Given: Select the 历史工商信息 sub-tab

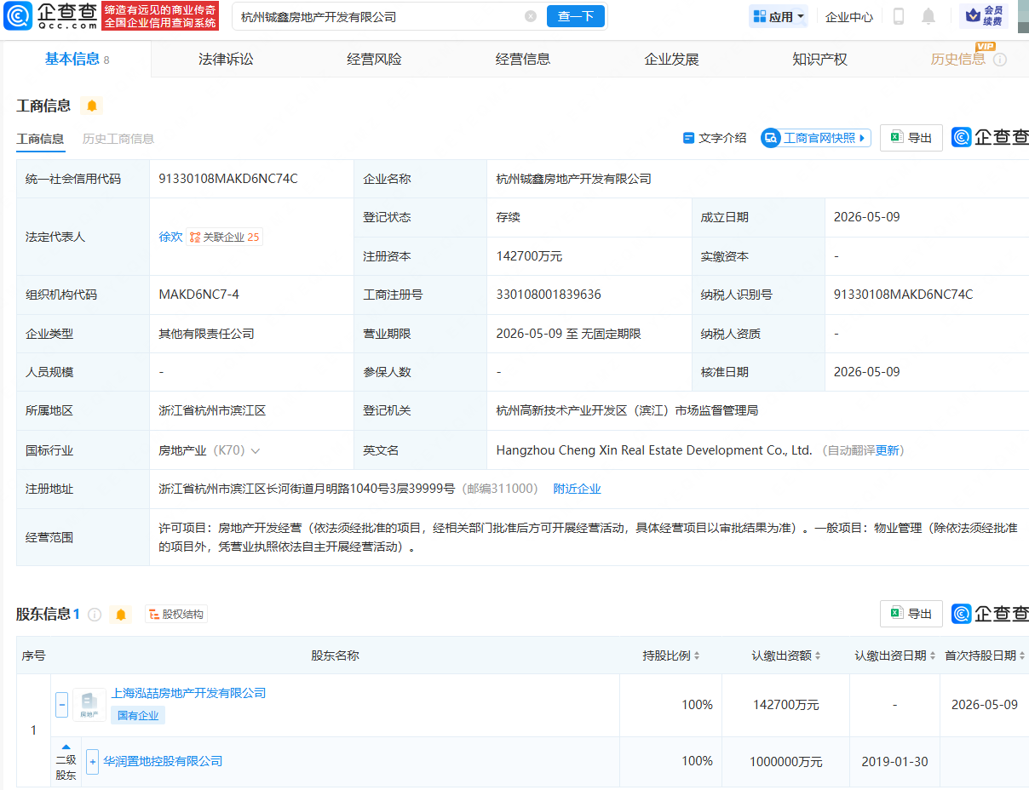Looking at the screenshot, I should (x=118, y=139).
